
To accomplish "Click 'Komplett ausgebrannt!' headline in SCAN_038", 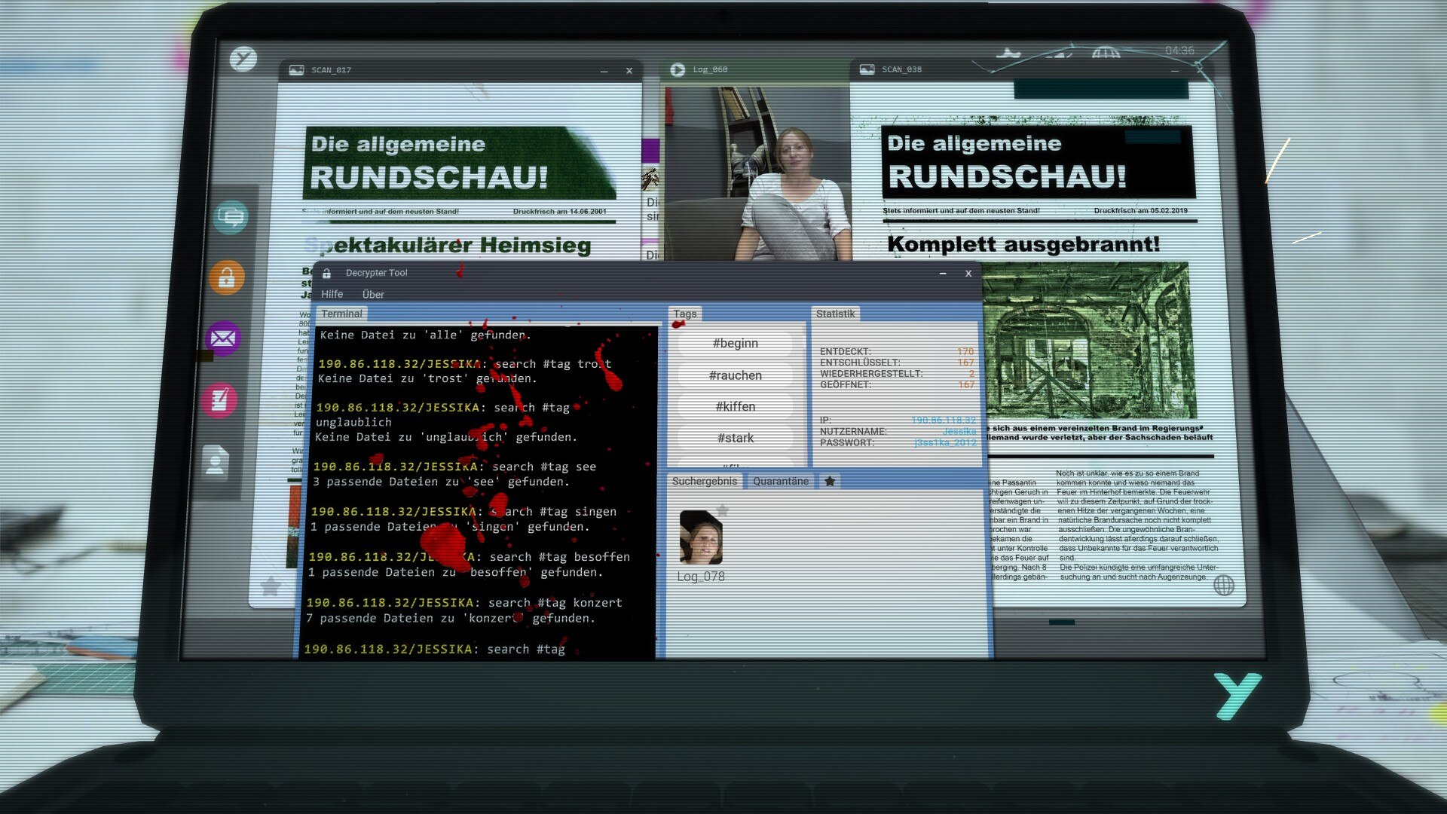I will [1023, 244].
